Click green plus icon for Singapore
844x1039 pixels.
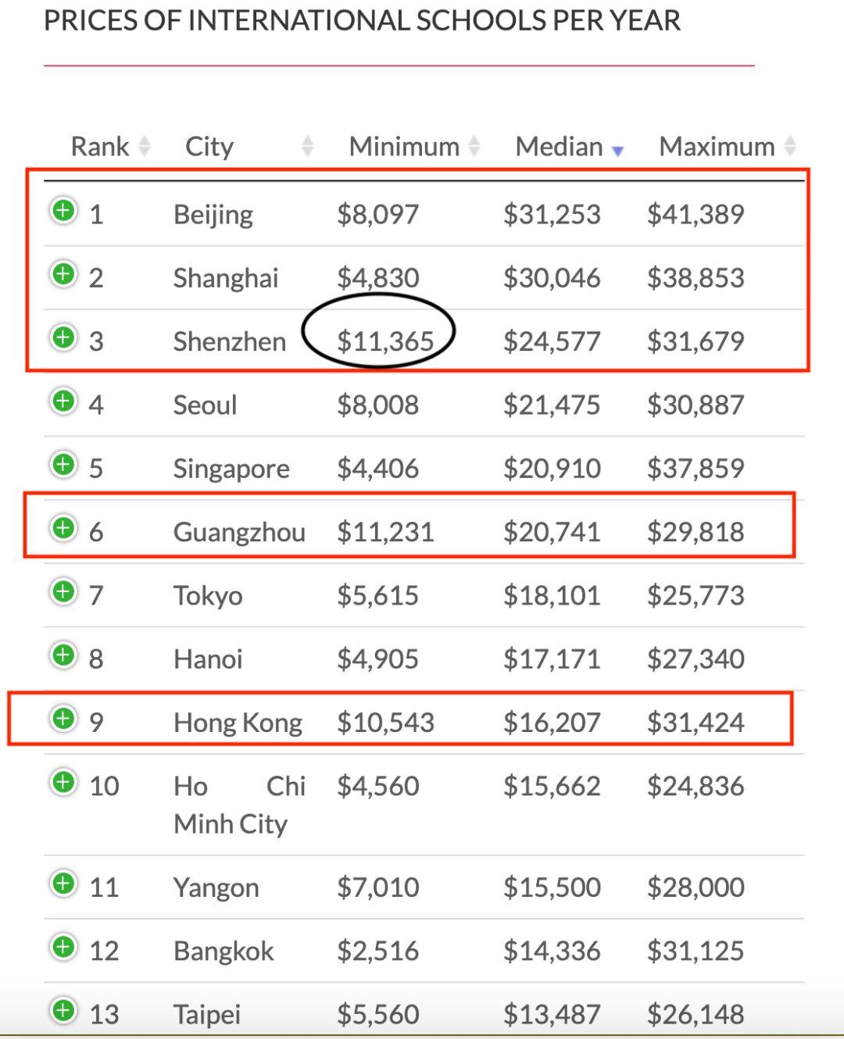tap(63, 465)
